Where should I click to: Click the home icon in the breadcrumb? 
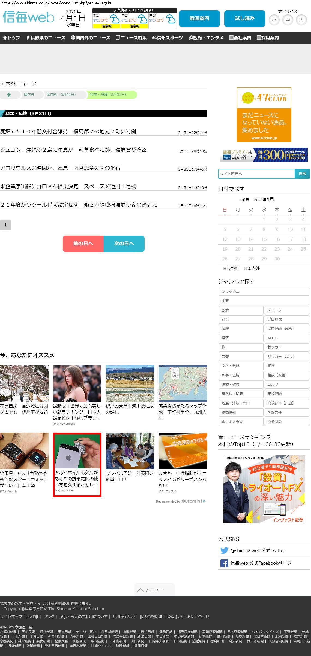click(x=9, y=95)
